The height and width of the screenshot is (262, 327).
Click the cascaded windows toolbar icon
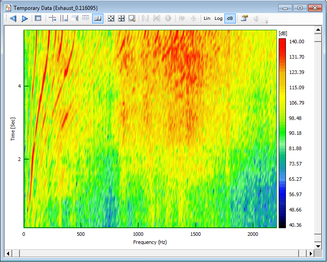(x=75, y=18)
